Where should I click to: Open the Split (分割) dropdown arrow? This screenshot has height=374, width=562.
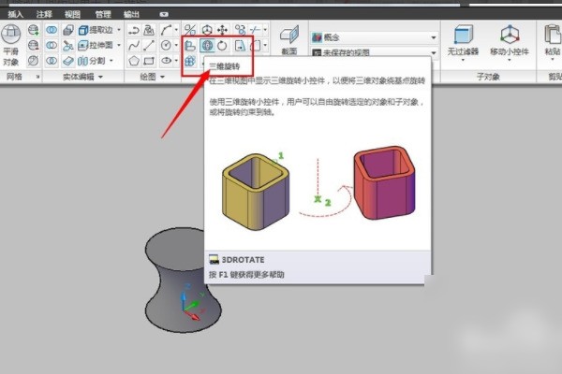(118, 61)
